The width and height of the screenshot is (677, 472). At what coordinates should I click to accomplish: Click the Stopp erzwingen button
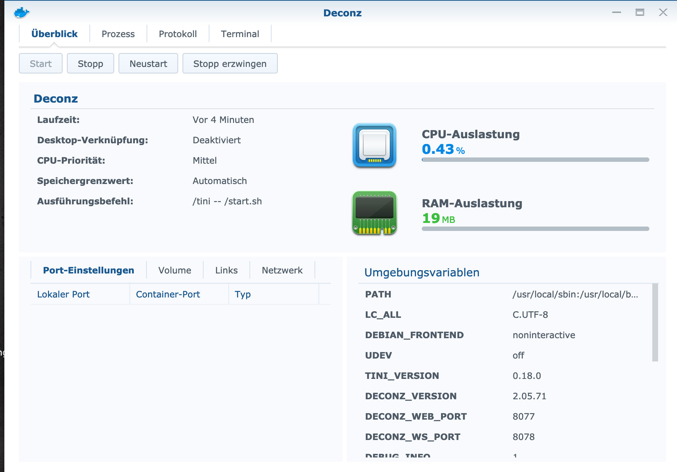[x=230, y=64]
